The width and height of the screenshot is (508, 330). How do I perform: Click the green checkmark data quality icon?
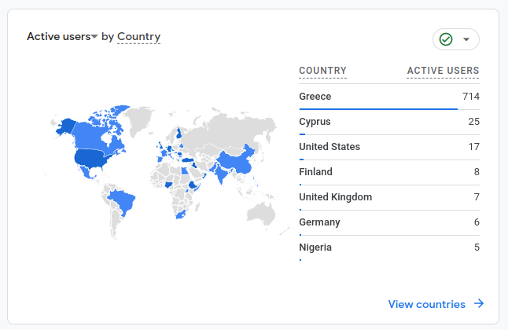pyautogui.click(x=446, y=39)
